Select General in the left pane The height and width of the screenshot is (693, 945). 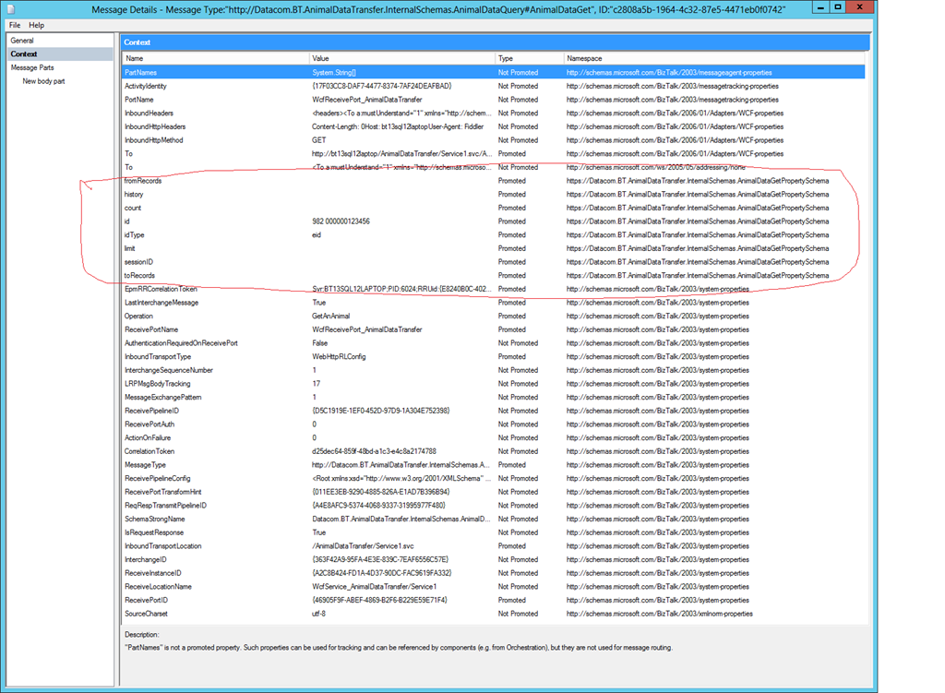[x=22, y=41]
